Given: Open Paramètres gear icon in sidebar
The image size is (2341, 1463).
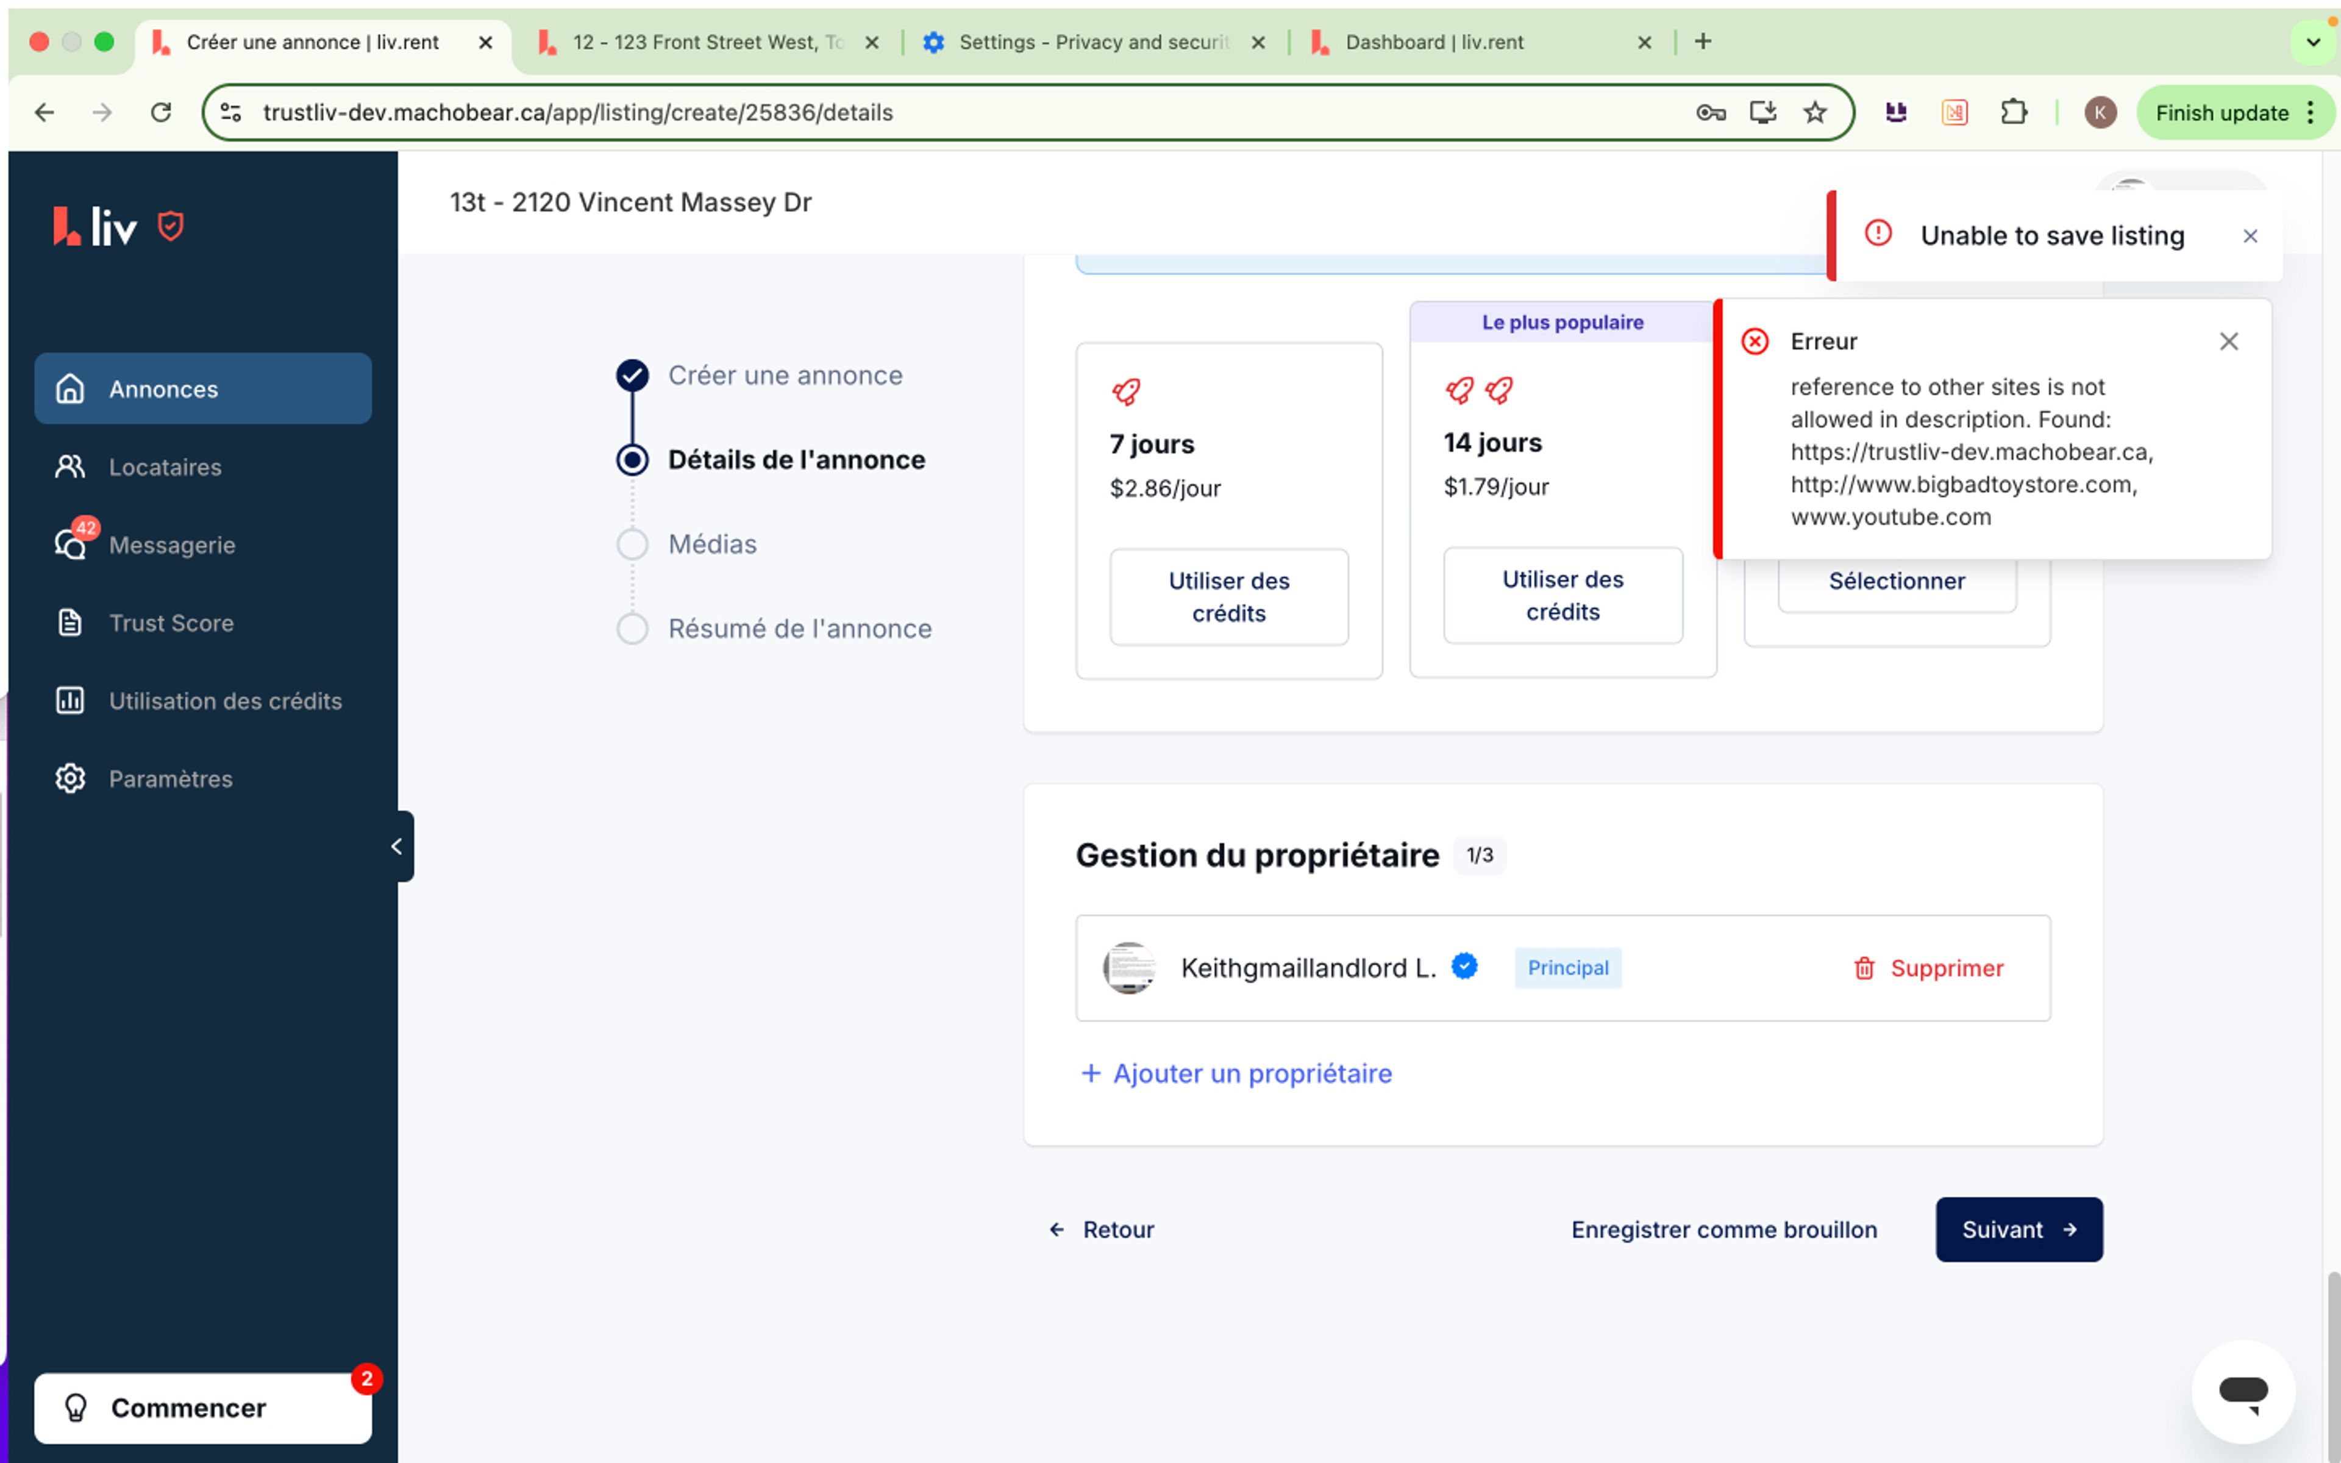Looking at the screenshot, I should pyautogui.click(x=69, y=778).
